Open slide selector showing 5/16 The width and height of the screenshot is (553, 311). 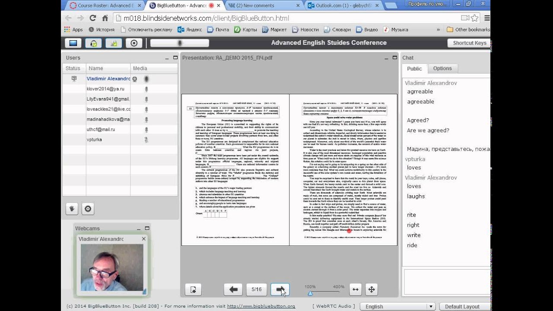pyautogui.click(x=257, y=289)
